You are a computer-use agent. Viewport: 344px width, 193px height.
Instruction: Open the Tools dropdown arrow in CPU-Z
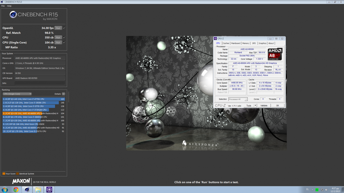point(255,106)
